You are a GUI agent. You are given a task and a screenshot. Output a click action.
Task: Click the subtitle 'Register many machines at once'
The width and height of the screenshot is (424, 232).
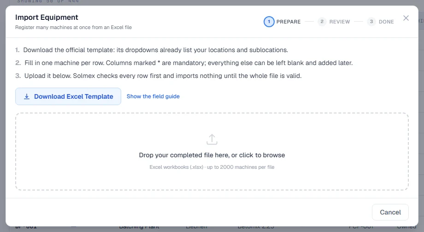coord(73,27)
